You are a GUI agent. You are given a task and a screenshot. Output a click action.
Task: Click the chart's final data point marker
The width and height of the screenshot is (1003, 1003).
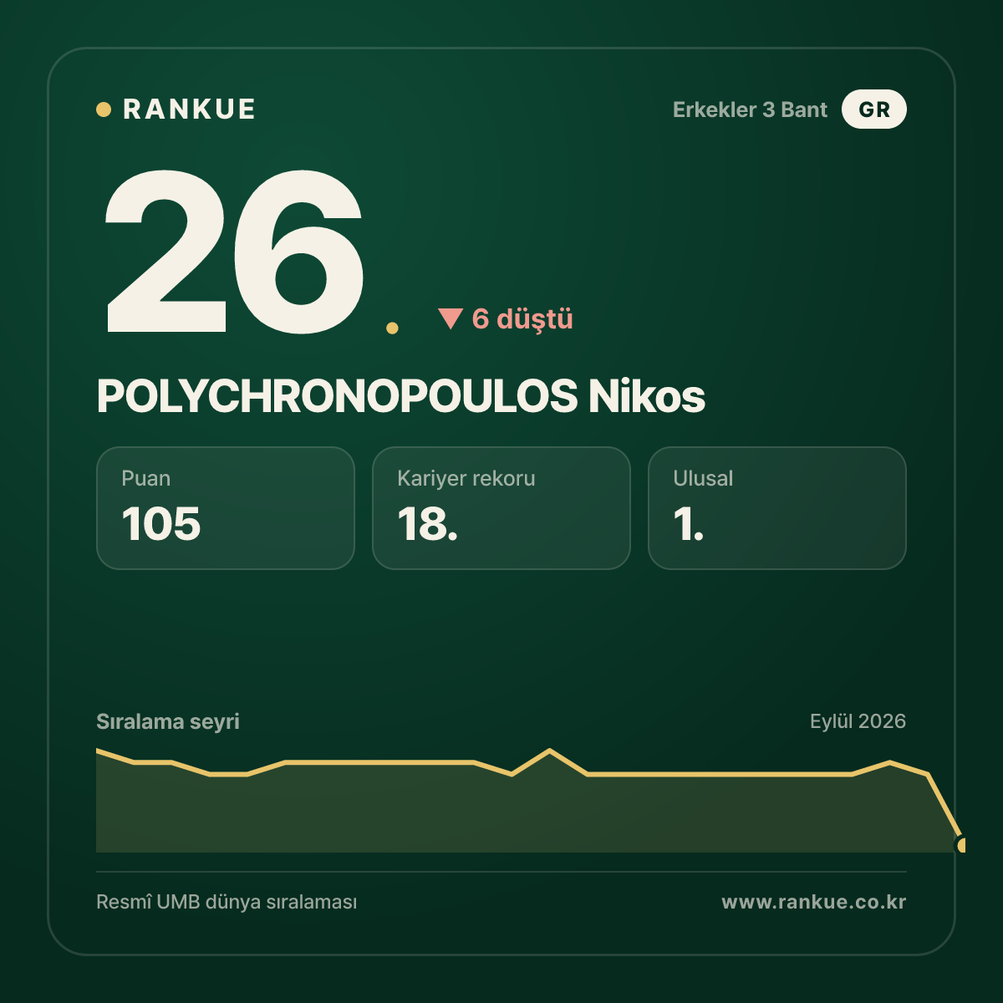coord(961,845)
